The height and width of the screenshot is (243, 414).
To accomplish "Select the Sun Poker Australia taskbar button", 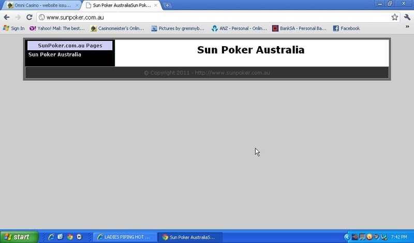I will (x=190, y=237).
